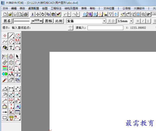The width and height of the screenshot is (156, 131).
Task: Click the 图幅 button
Action: coord(49,21)
